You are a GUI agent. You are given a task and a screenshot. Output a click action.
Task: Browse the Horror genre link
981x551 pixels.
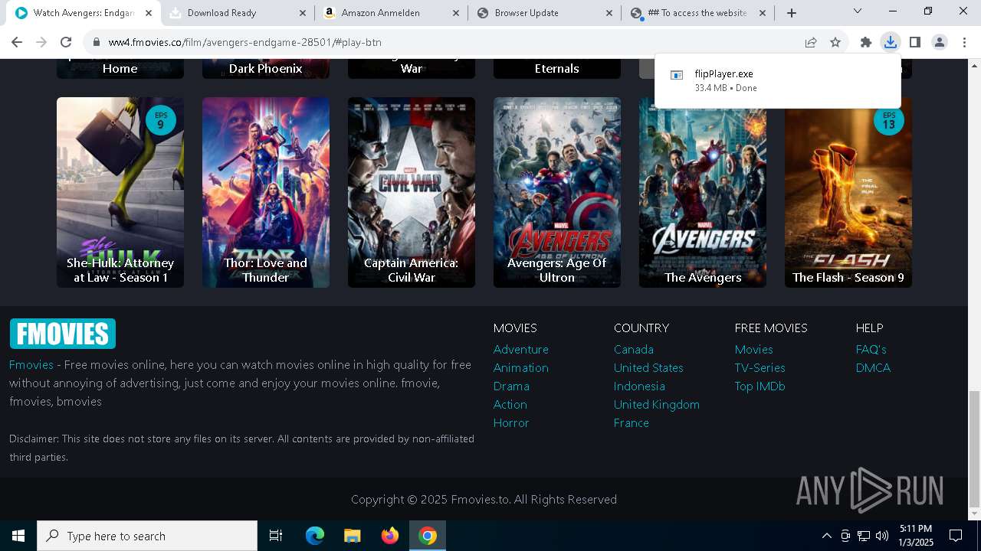pos(511,422)
